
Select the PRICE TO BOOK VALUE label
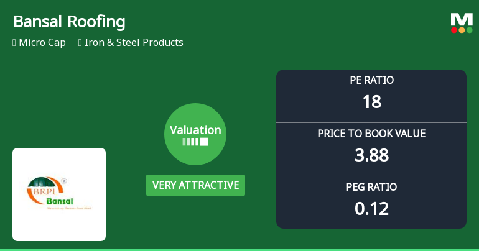pyautogui.click(x=371, y=134)
